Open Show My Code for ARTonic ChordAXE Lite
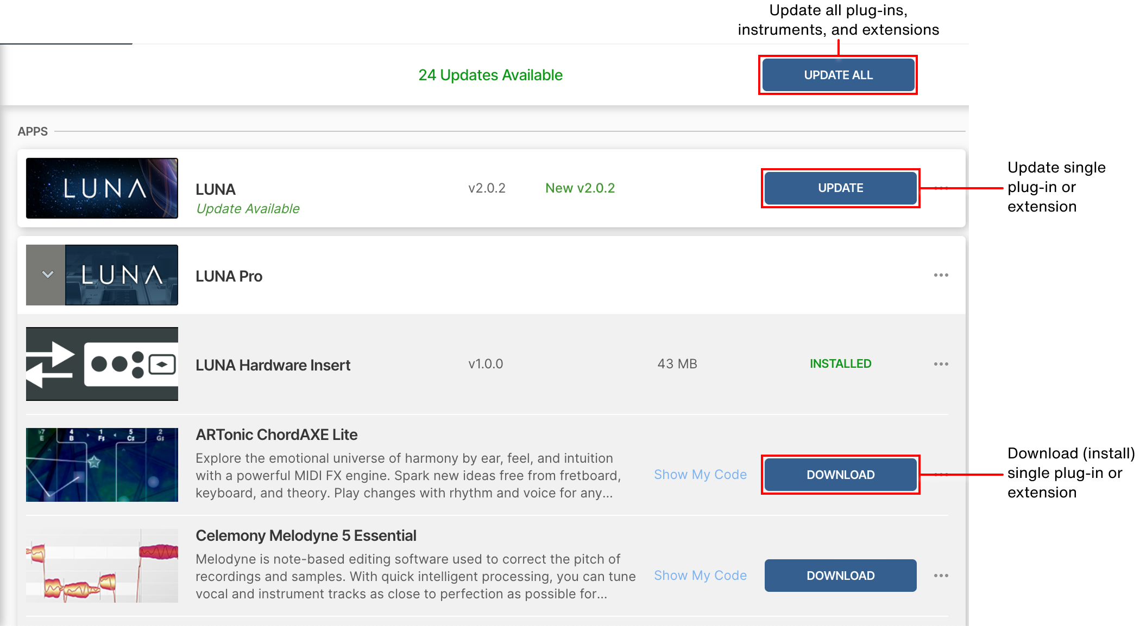Screen dimensions: 1140x626 point(701,475)
